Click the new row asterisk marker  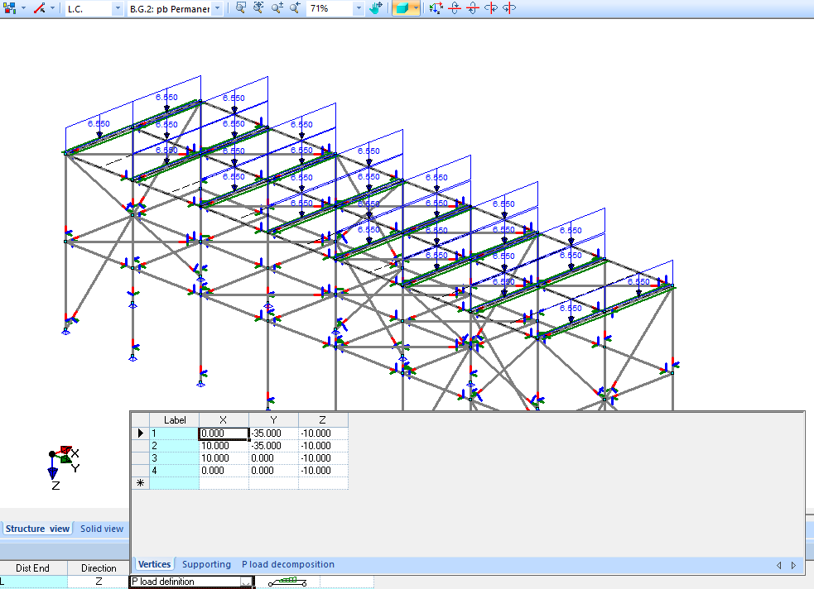(x=140, y=483)
